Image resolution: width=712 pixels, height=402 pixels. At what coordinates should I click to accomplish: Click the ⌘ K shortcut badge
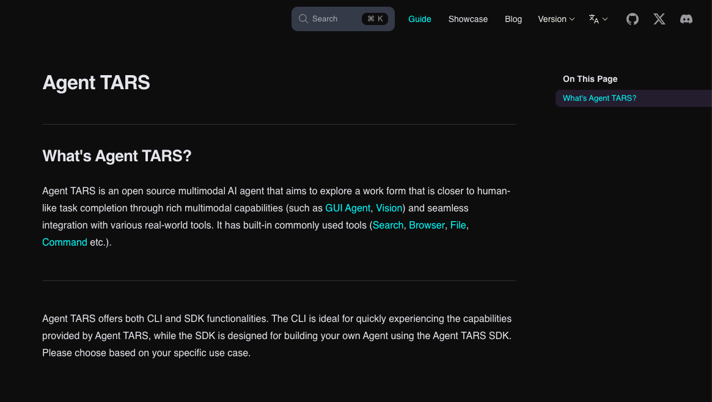(x=375, y=19)
